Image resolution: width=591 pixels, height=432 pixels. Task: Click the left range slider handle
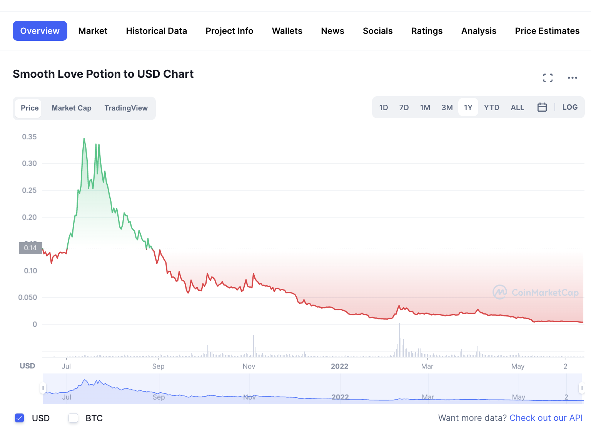[43, 388]
